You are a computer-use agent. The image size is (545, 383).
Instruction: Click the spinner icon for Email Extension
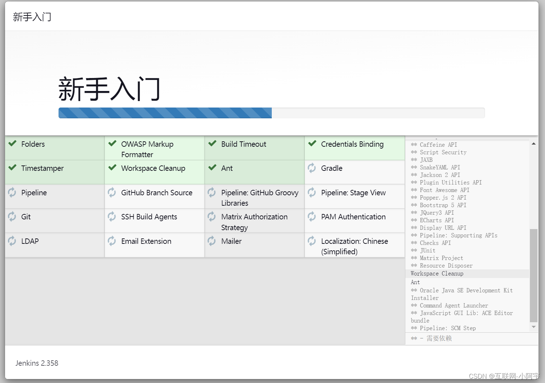[112, 241]
